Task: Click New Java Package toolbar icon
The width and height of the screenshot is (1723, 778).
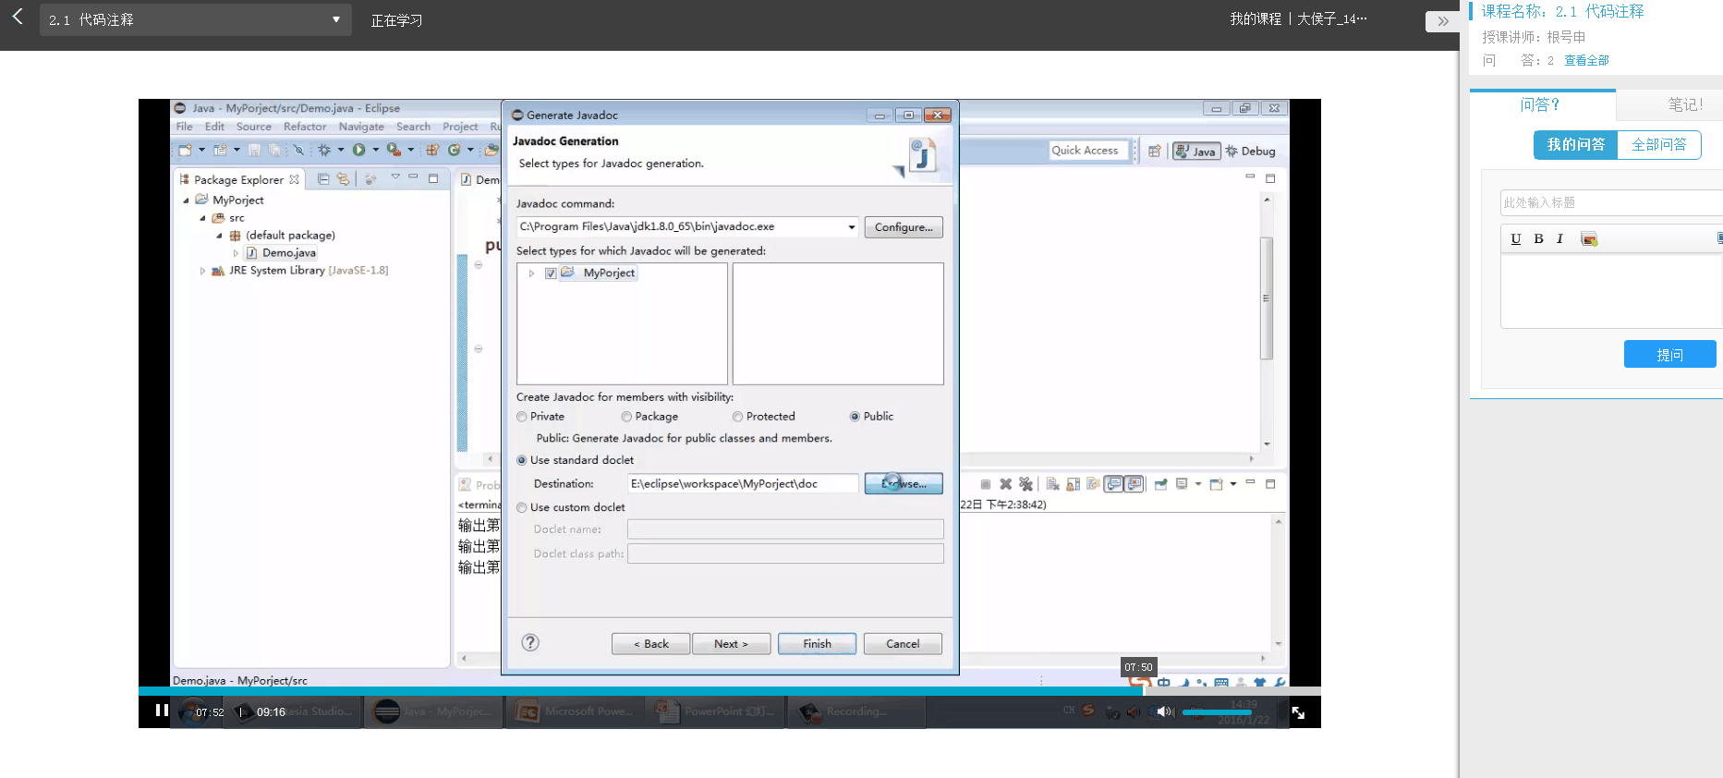Action: coord(432,150)
